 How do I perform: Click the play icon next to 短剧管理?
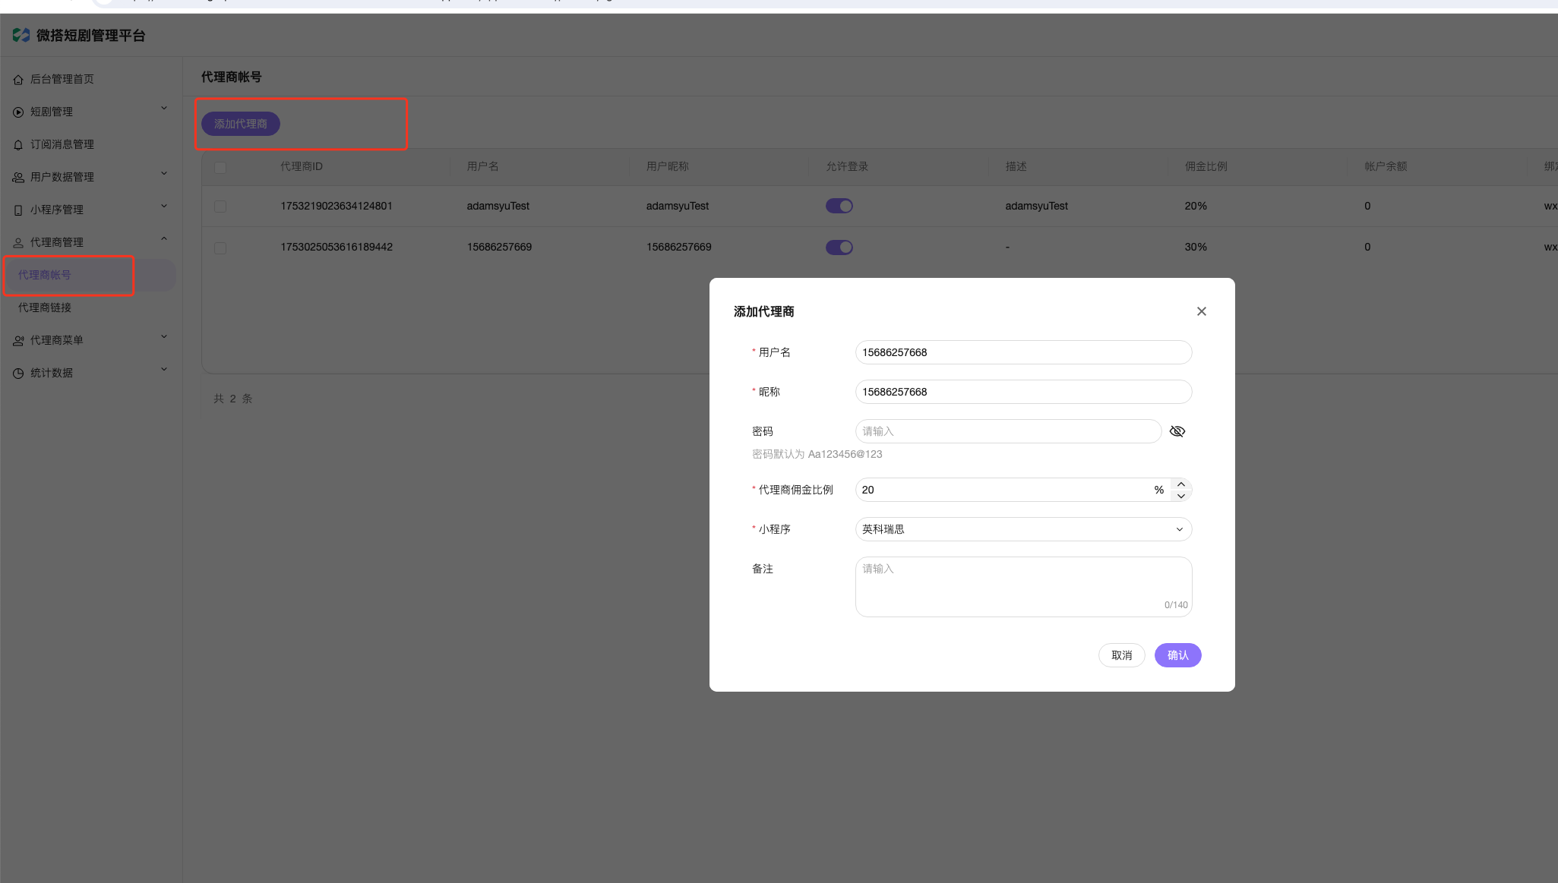click(x=18, y=112)
